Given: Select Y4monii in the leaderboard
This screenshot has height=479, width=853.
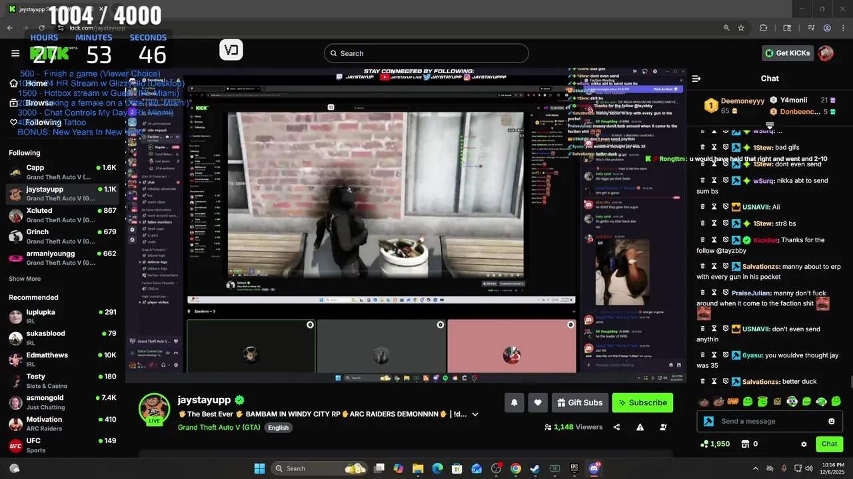Looking at the screenshot, I should coord(794,100).
